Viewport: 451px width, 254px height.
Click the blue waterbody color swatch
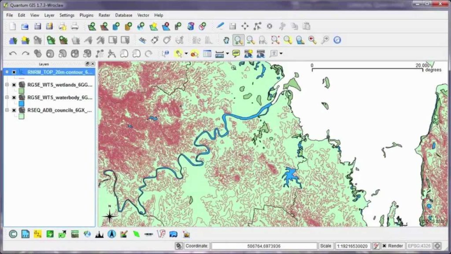point(21,103)
